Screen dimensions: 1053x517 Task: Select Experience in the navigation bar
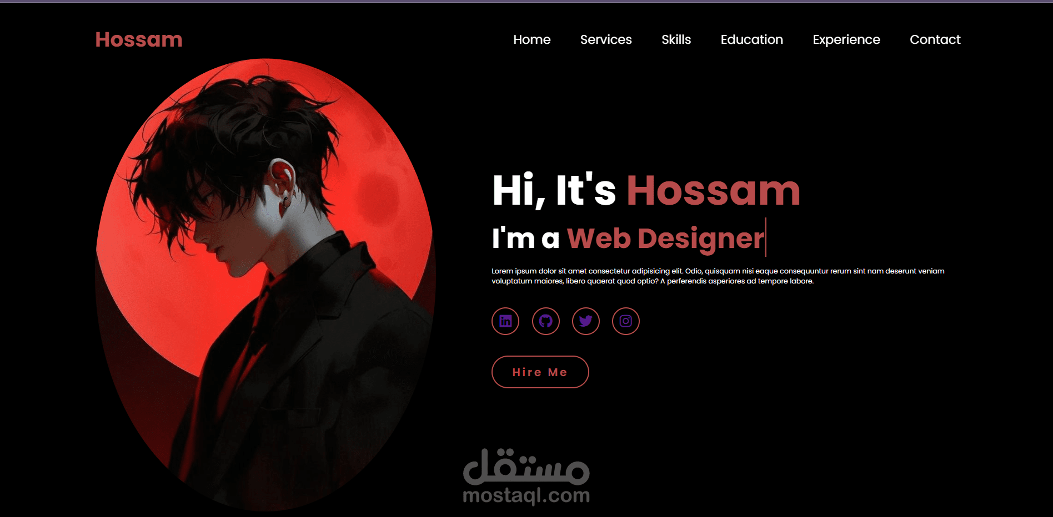[x=846, y=39]
